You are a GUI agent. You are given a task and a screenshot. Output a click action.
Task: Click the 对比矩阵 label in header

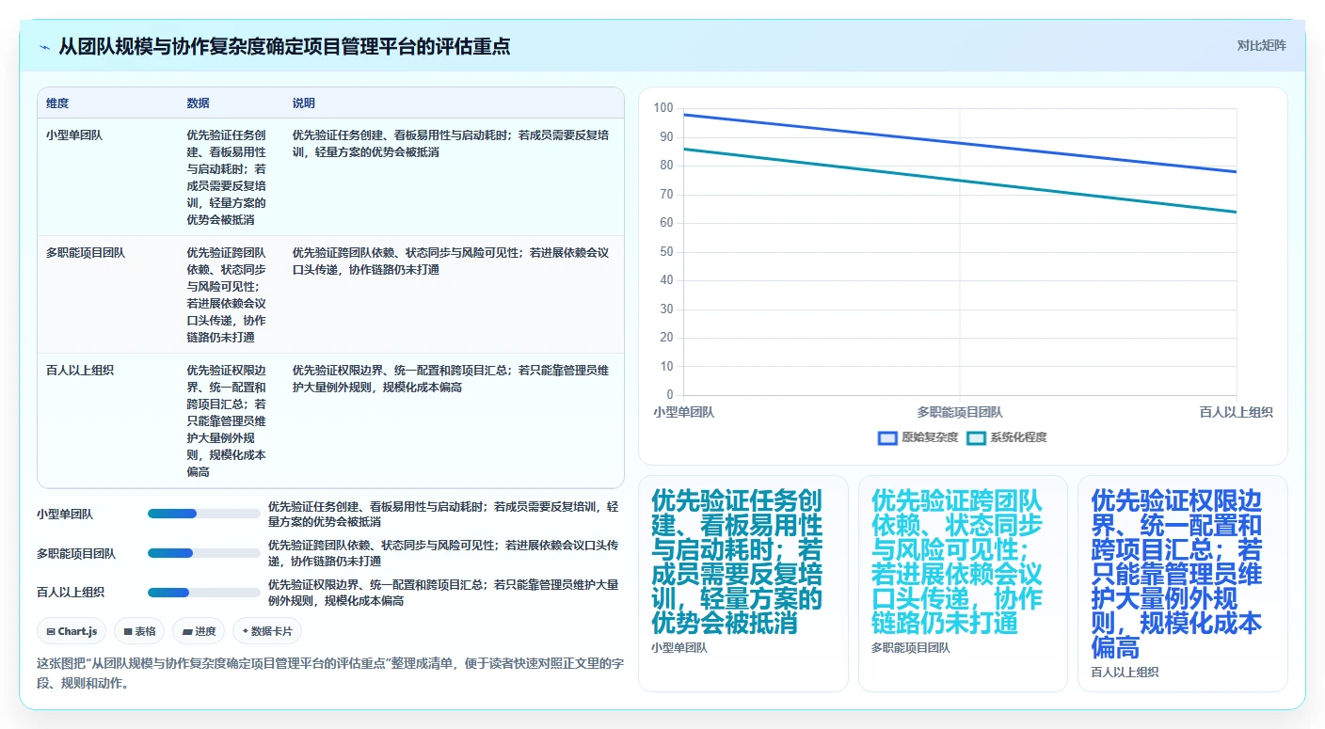click(1261, 45)
